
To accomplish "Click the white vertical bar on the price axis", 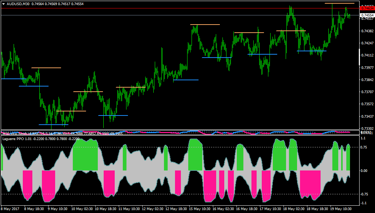I will (360, 57).
